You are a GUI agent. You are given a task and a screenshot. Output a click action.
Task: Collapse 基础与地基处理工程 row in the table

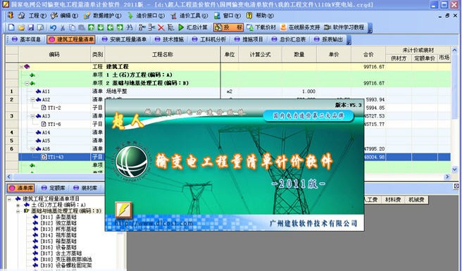pyautogui.click(x=27, y=83)
